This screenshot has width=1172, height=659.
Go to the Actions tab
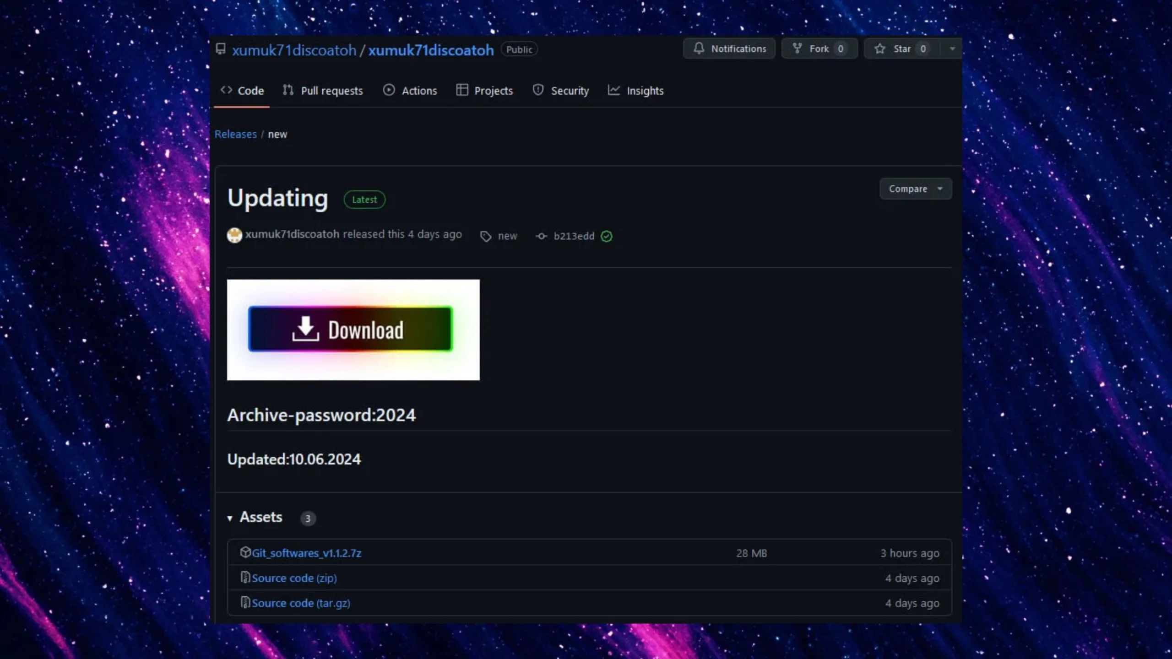pyautogui.click(x=410, y=91)
